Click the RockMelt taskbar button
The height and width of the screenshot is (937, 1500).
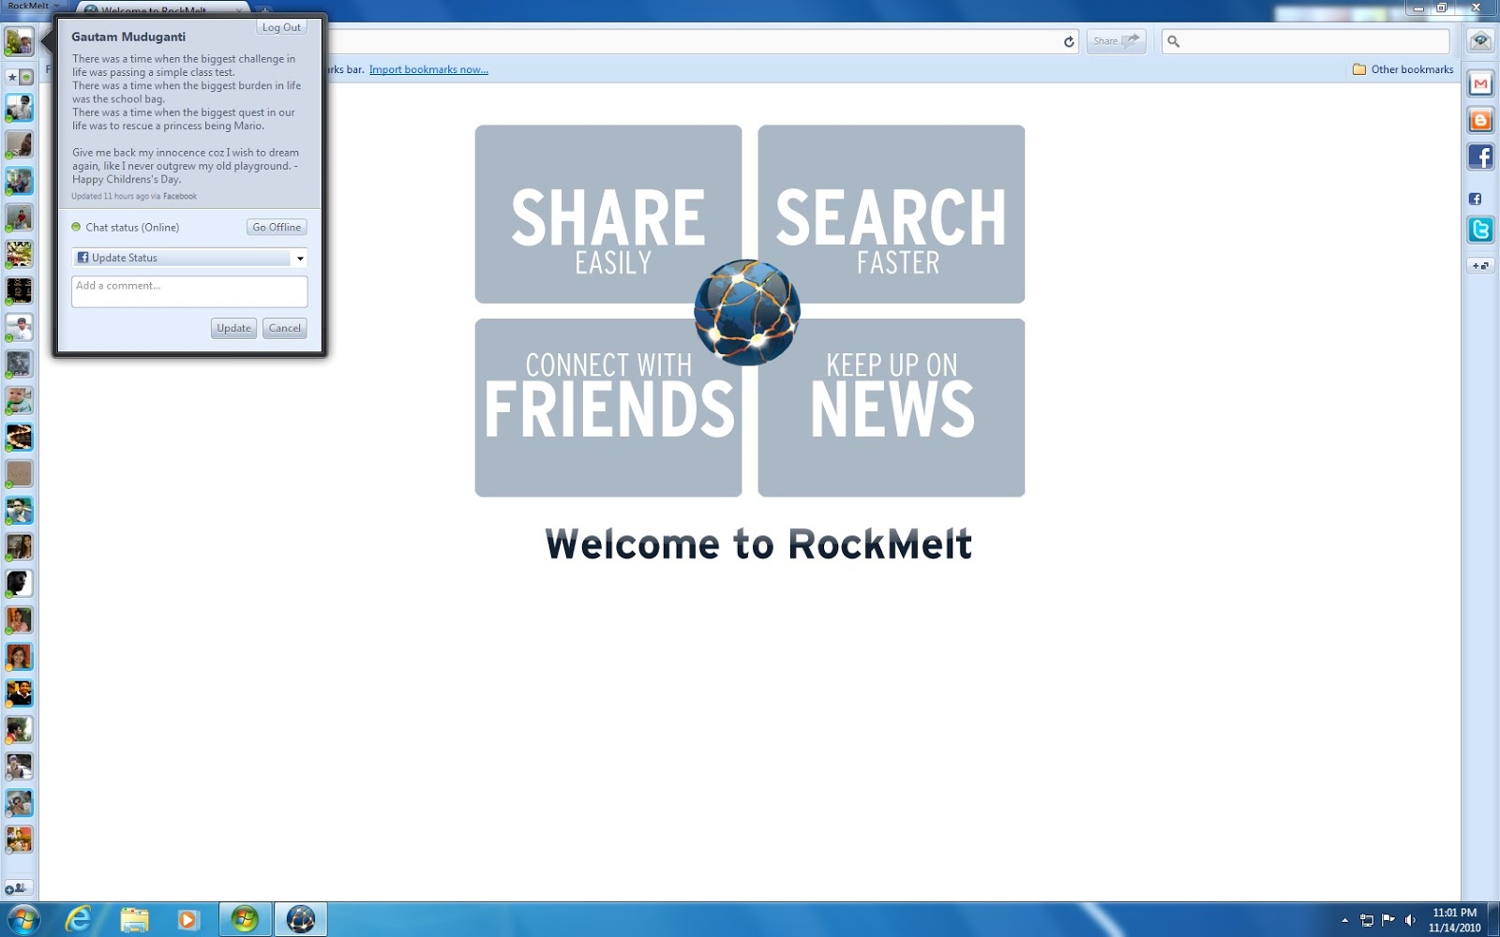point(300,919)
